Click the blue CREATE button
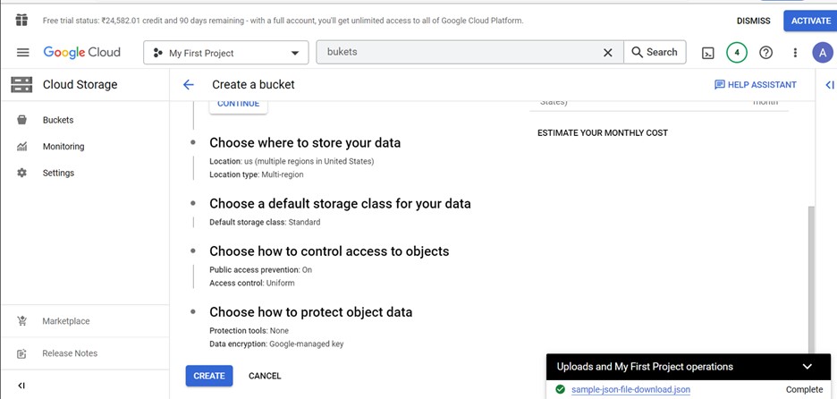 point(209,376)
